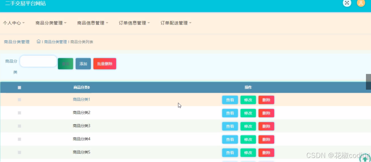
Task: Click 删除 for 商品分类1
Action: [x=266, y=100]
